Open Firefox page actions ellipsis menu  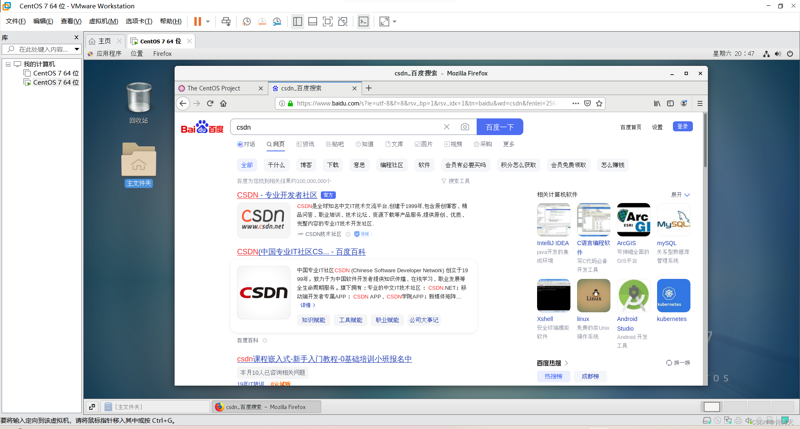pos(576,103)
